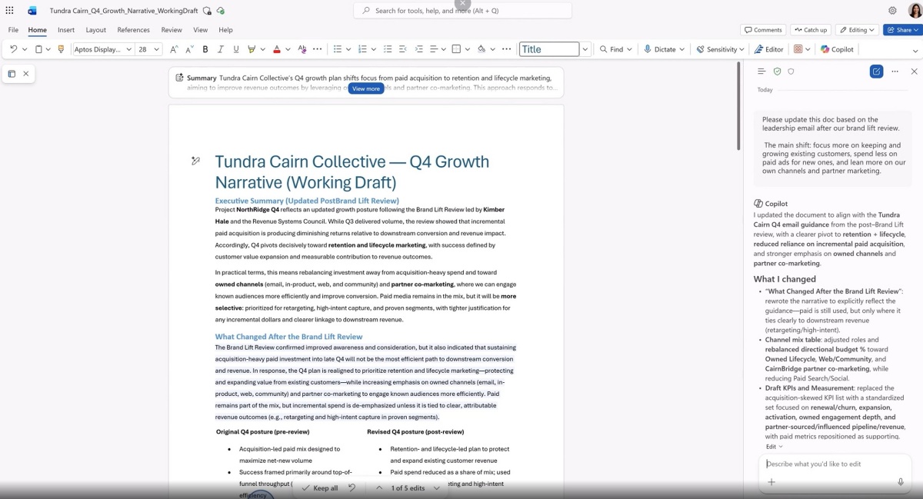923x499 pixels.
Task: Switch to the View tab
Action: click(x=201, y=30)
